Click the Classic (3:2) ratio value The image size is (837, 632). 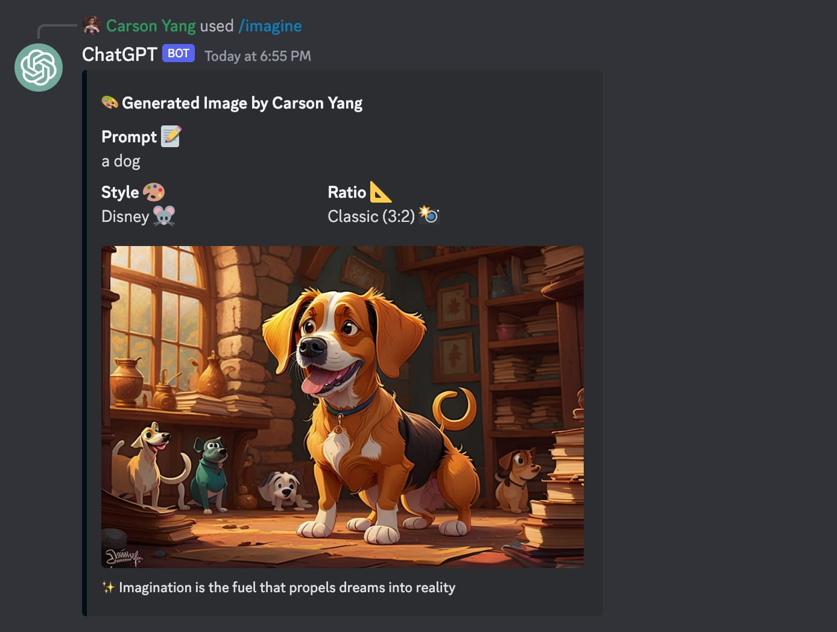click(x=371, y=216)
